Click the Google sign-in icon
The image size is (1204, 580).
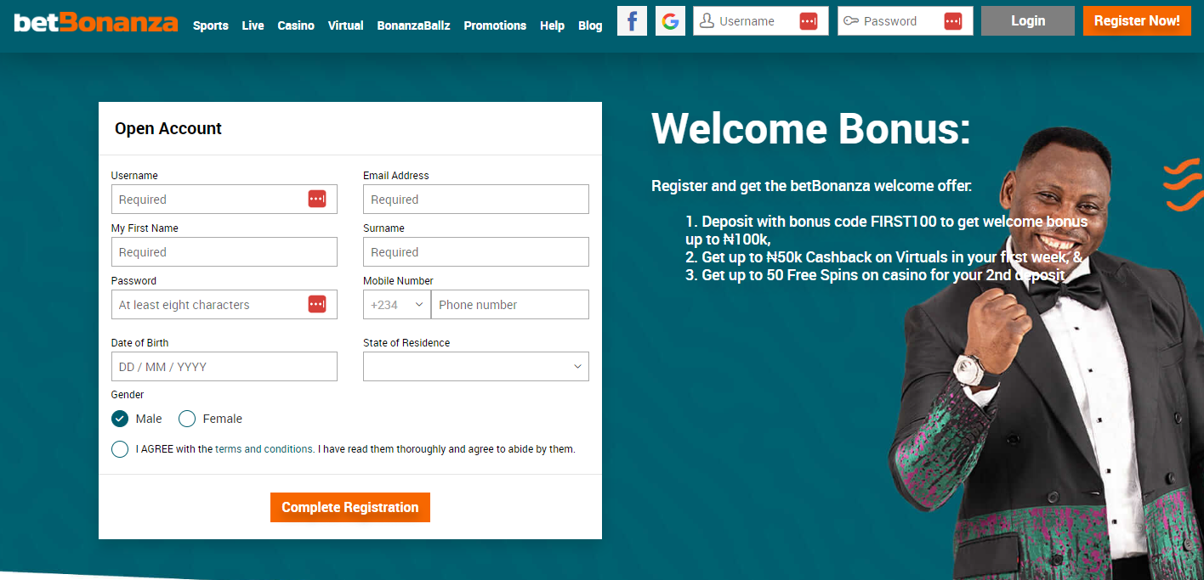670,21
